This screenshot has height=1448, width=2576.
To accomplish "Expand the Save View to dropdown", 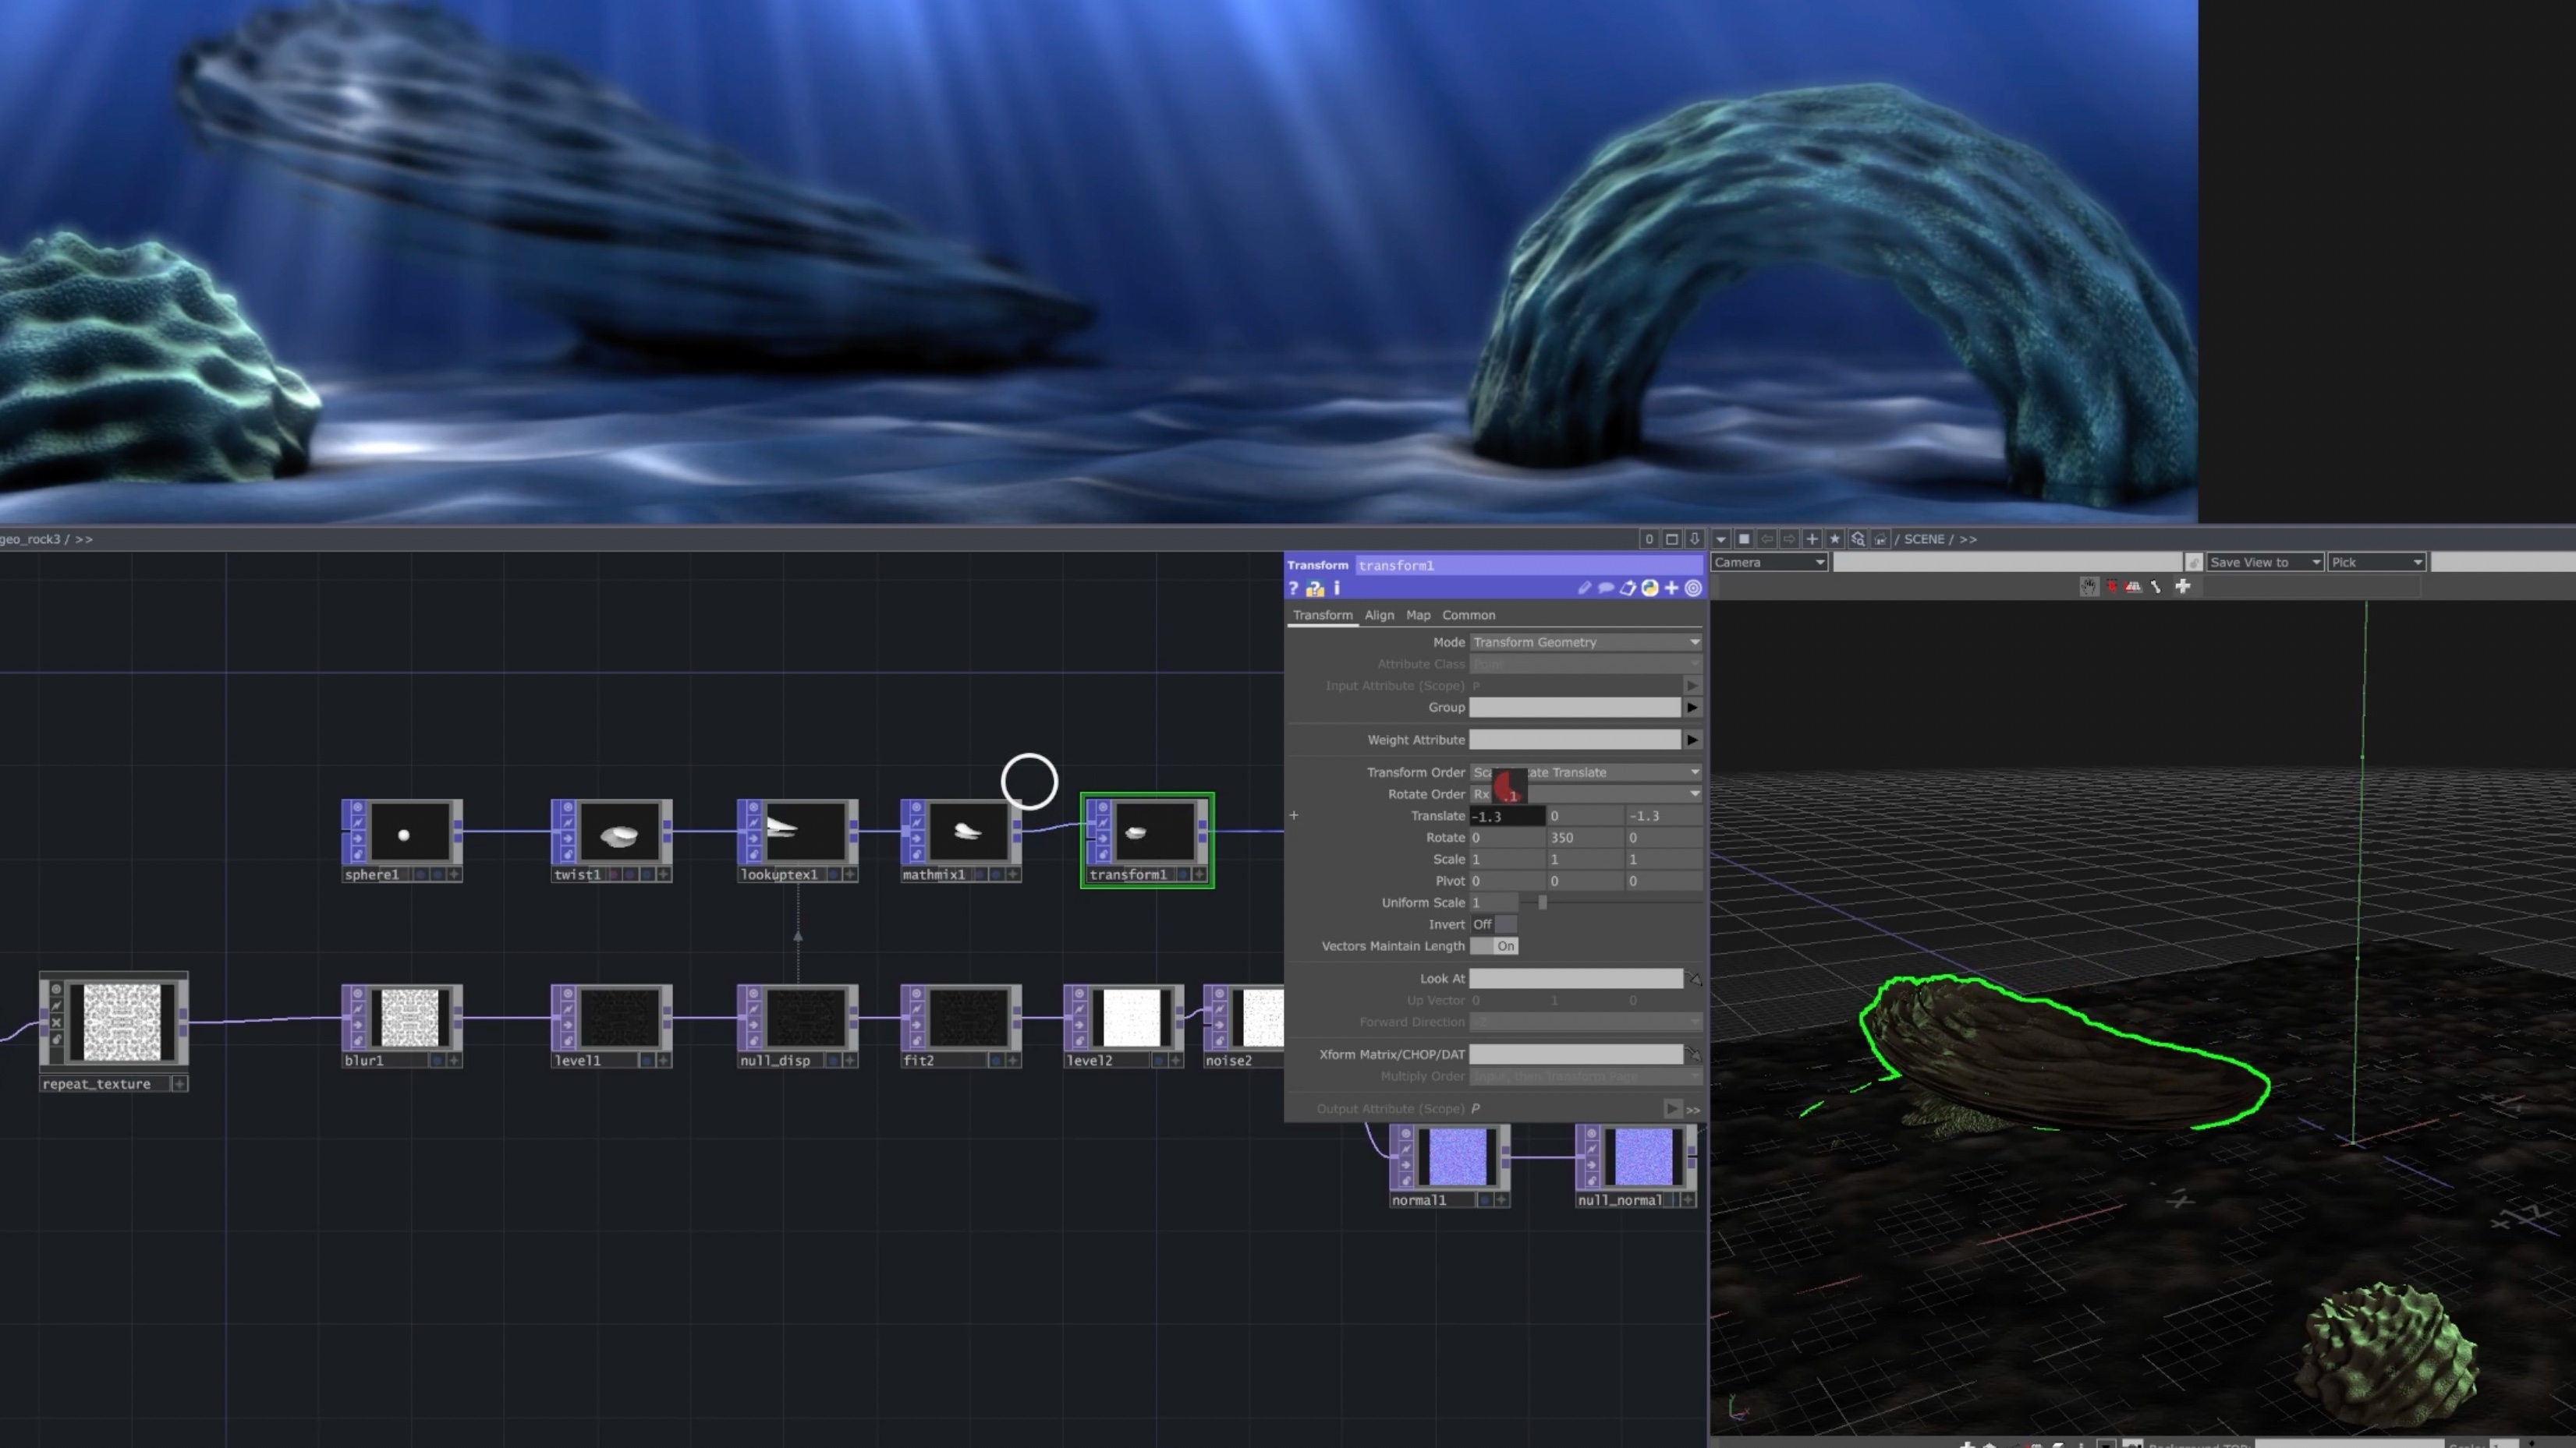I will coord(2265,563).
